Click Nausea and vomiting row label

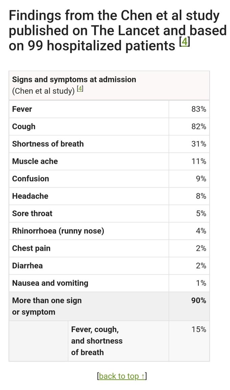pyautogui.click(x=50, y=283)
